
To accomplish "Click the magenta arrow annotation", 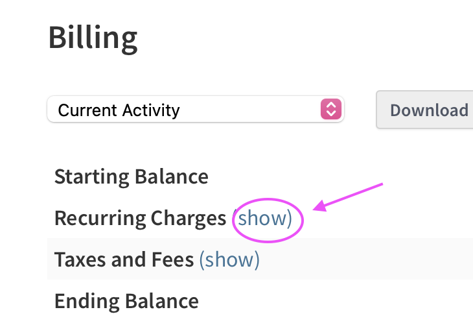I will click(x=350, y=196).
